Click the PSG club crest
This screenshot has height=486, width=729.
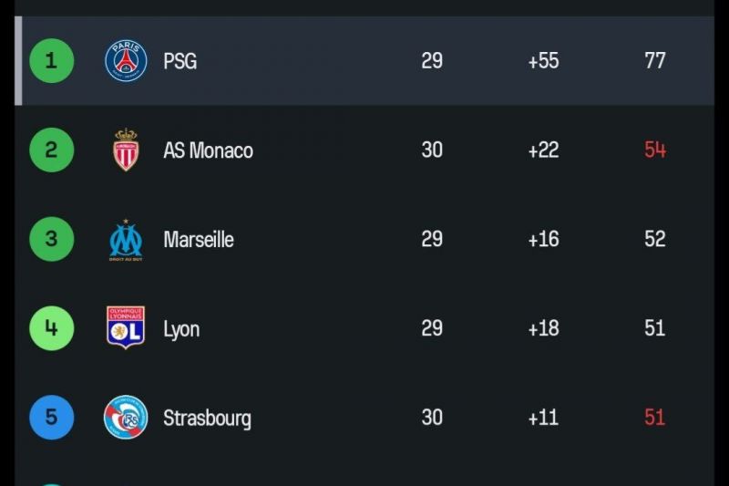click(126, 61)
